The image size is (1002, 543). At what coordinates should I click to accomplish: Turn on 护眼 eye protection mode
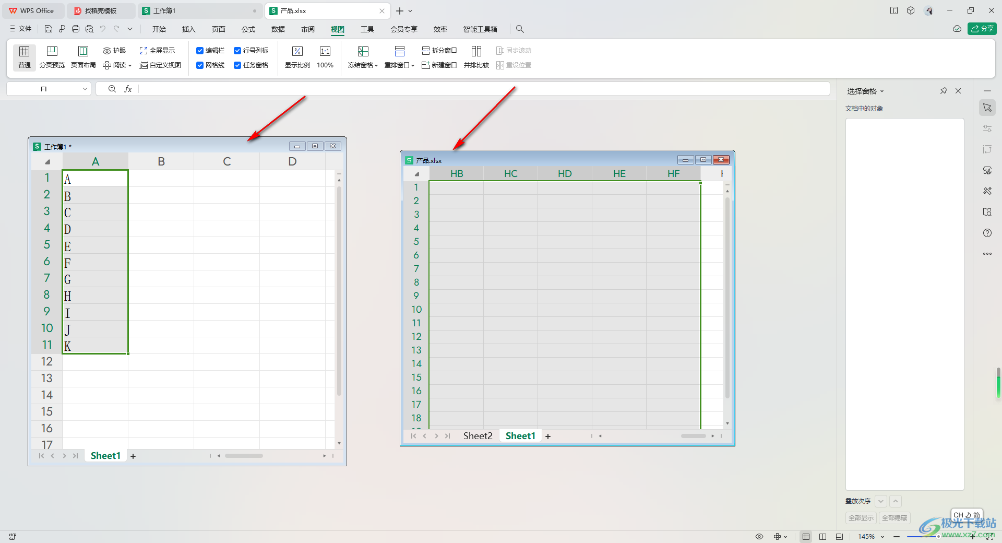[114, 51]
